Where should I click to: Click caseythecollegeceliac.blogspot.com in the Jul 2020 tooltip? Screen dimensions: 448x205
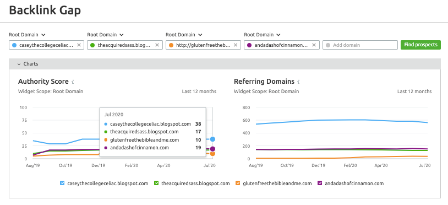click(150, 124)
